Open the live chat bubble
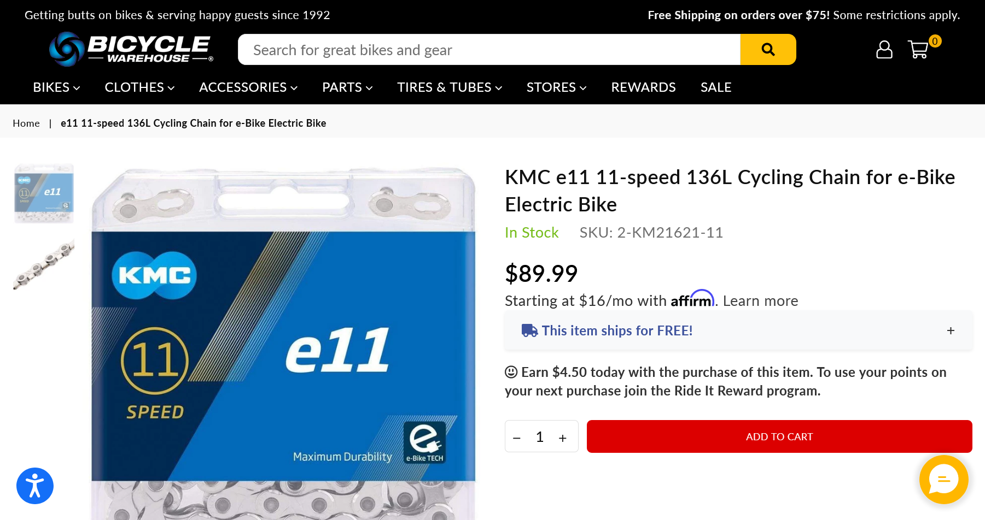Viewport: 985px width, 520px height. pyautogui.click(x=943, y=480)
